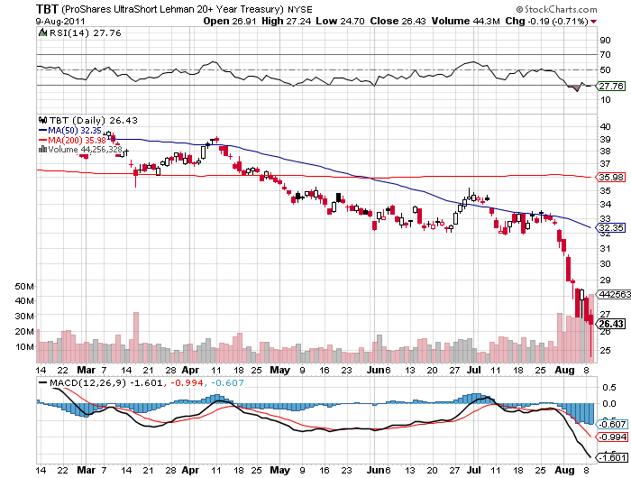Click the MA(50) 32.35 legend entry
The height and width of the screenshot is (478, 631).
(x=70, y=130)
